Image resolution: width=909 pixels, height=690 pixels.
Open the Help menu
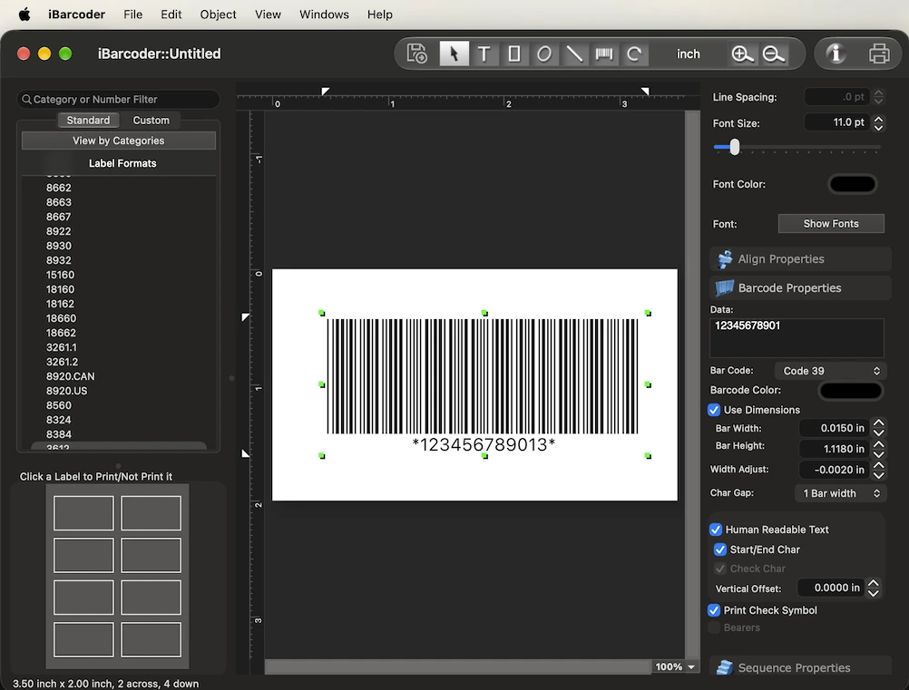coord(380,15)
